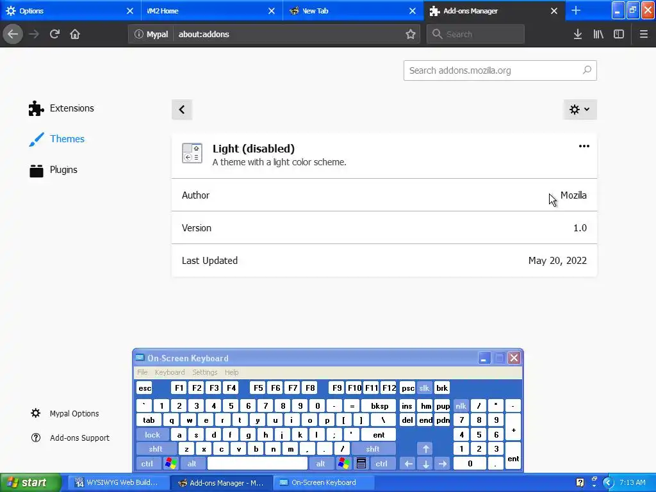
Task: Open On-Screen Keyboard Help menu
Action: coord(231,372)
